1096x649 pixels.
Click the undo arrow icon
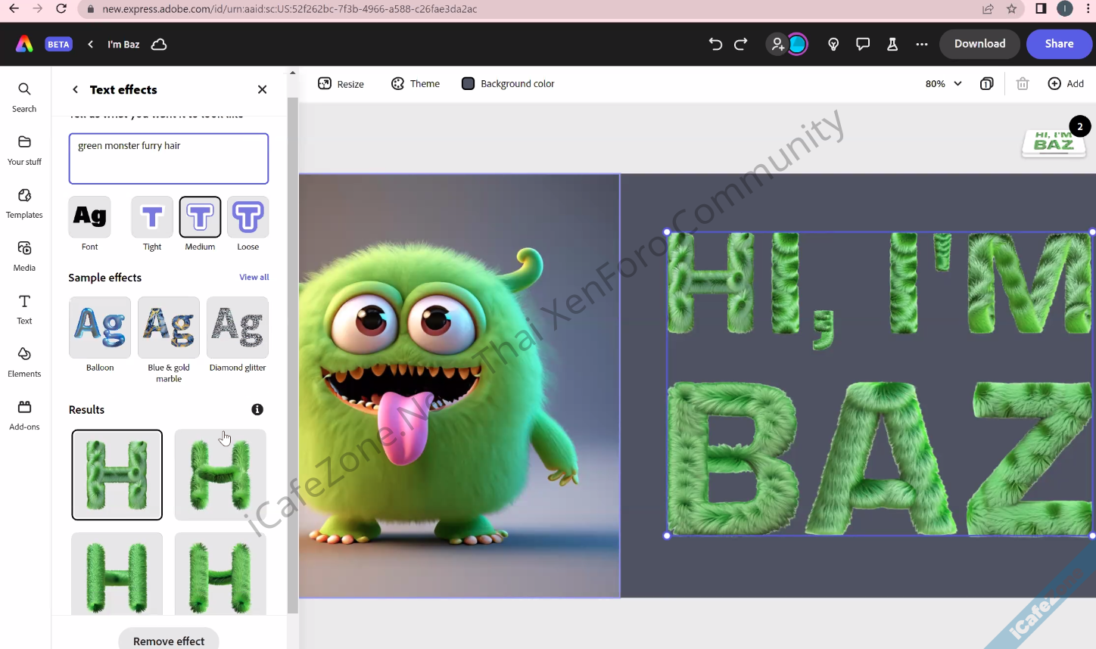[x=715, y=44]
